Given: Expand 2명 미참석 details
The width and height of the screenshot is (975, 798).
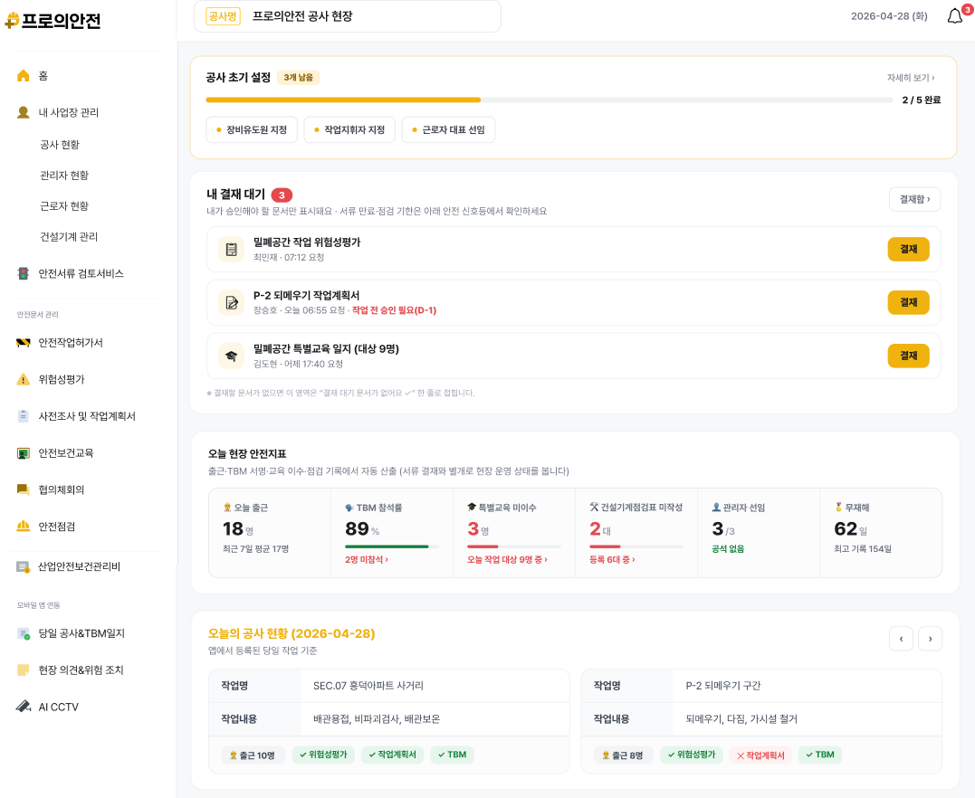Looking at the screenshot, I should click(x=367, y=560).
